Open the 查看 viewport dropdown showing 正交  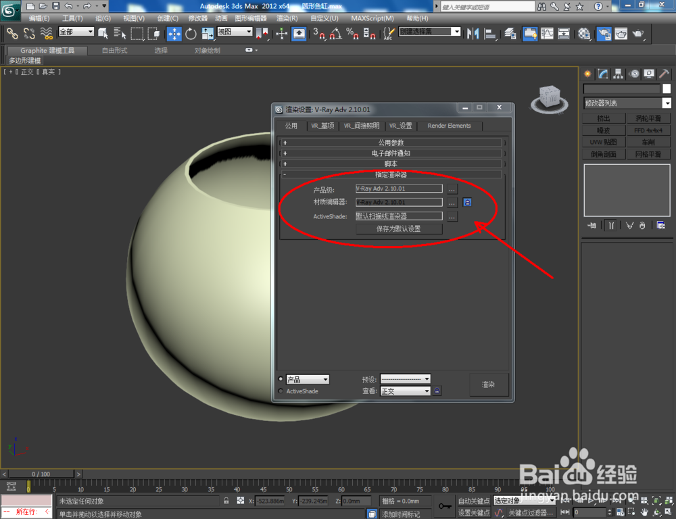(405, 391)
